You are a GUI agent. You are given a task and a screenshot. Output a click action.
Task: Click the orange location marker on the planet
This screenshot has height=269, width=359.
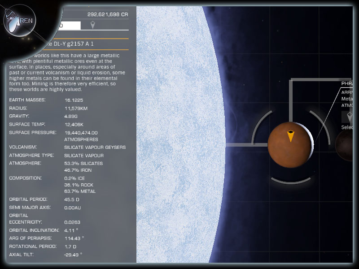point(290,136)
